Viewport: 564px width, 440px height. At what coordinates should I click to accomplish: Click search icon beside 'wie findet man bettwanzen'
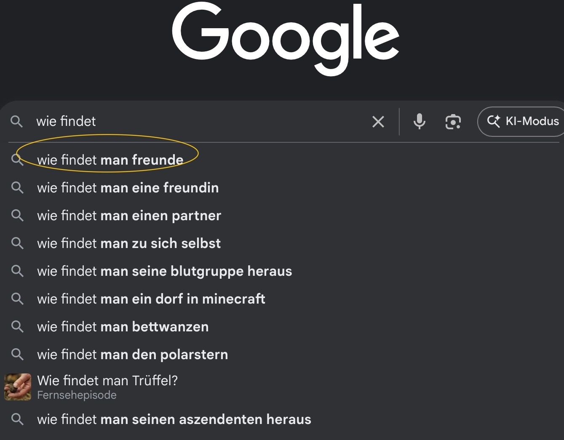point(17,326)
